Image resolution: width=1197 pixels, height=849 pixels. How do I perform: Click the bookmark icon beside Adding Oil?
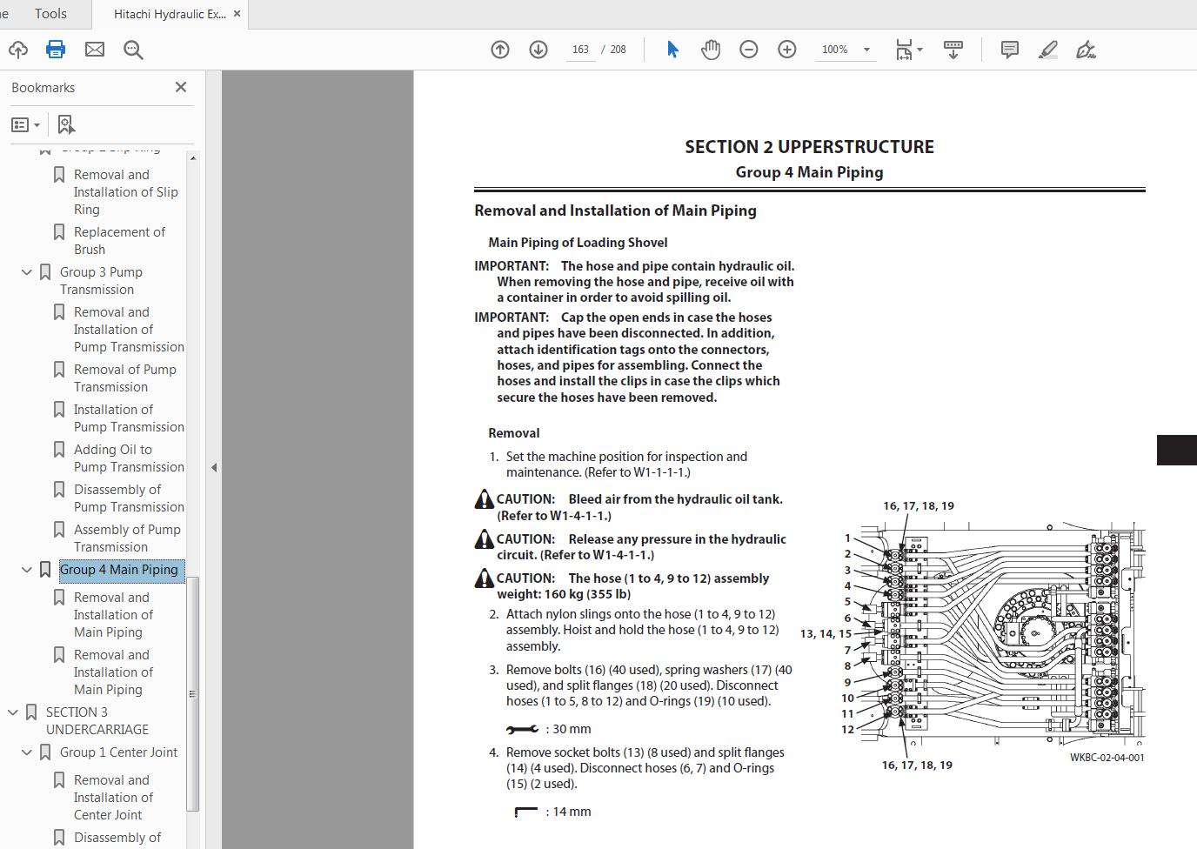59,450
